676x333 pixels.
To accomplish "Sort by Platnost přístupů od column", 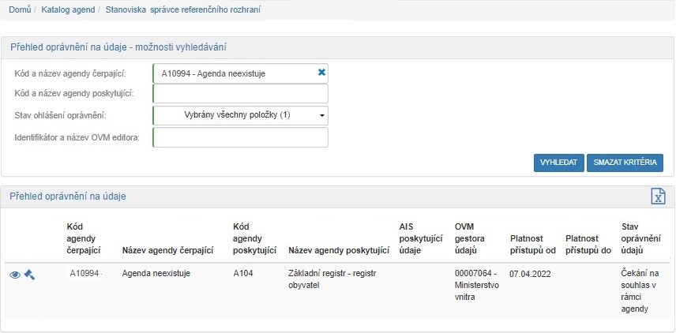I will (x=533, y=245).
